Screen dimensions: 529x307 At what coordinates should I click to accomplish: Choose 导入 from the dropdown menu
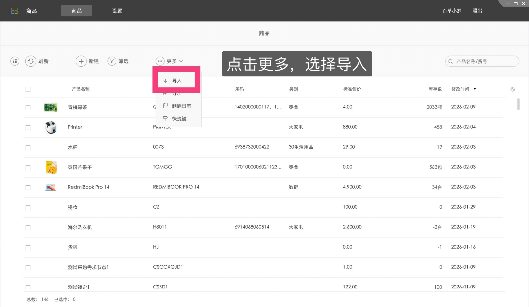[176, 81]
